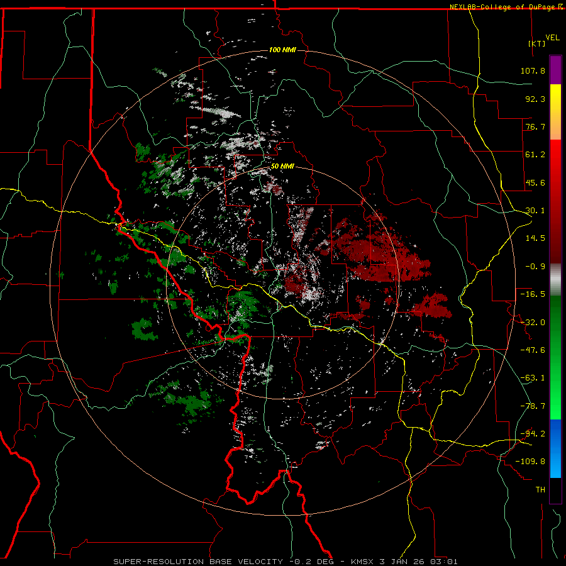Screen dimensions: 566x566
Task: Select the 14.5 scale value
Action: pos(535,238)
